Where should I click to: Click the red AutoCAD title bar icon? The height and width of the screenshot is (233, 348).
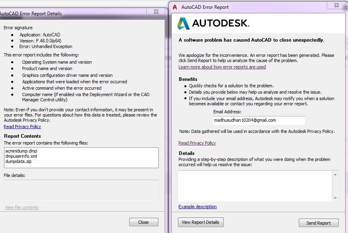click(175, 7)
